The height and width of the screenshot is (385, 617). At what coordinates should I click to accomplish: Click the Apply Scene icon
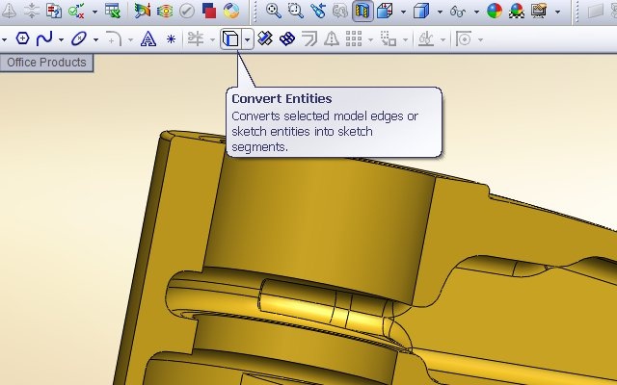[517, 11]
